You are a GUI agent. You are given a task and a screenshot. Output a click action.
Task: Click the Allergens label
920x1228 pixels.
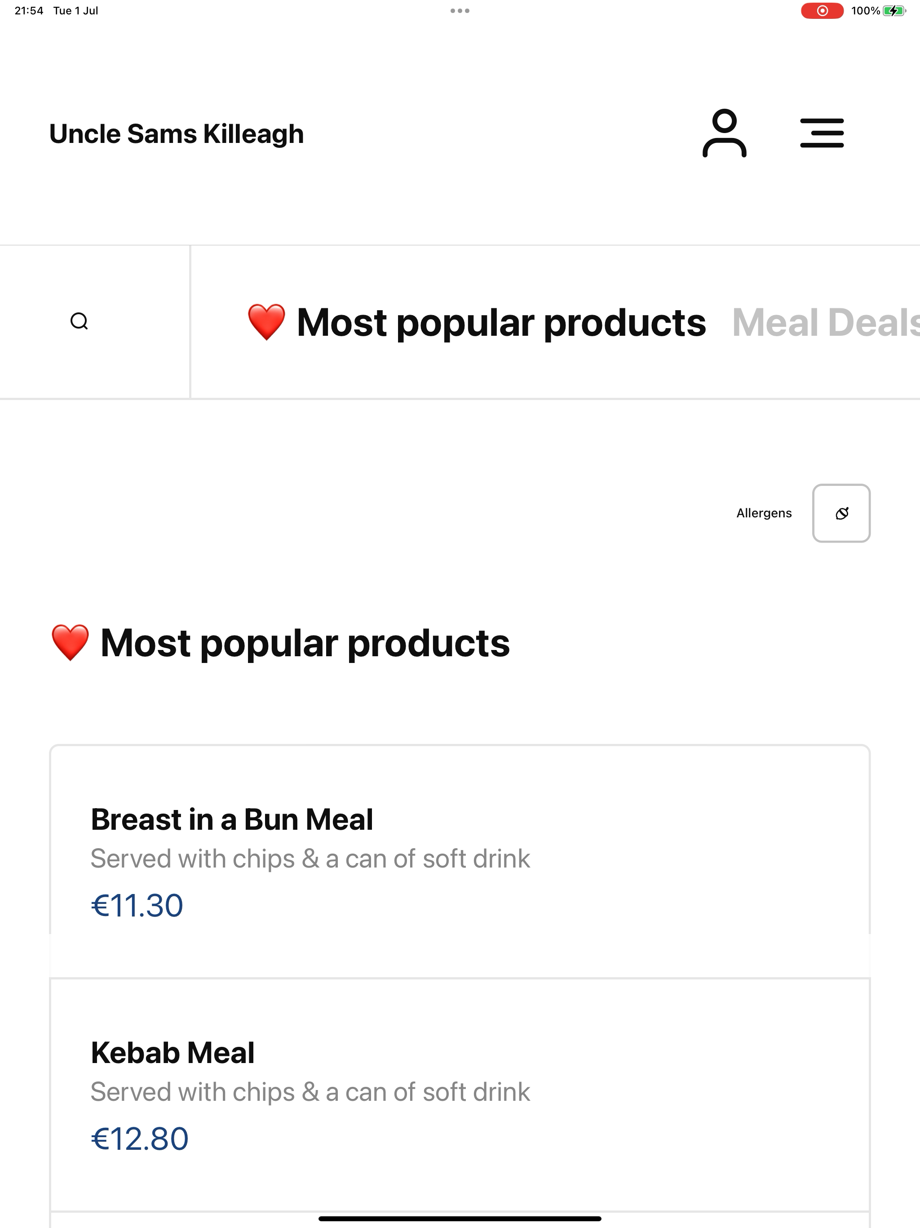click(764, 513)
